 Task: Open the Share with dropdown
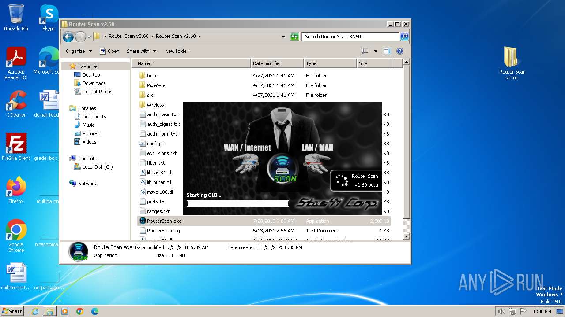coord(141,51)
